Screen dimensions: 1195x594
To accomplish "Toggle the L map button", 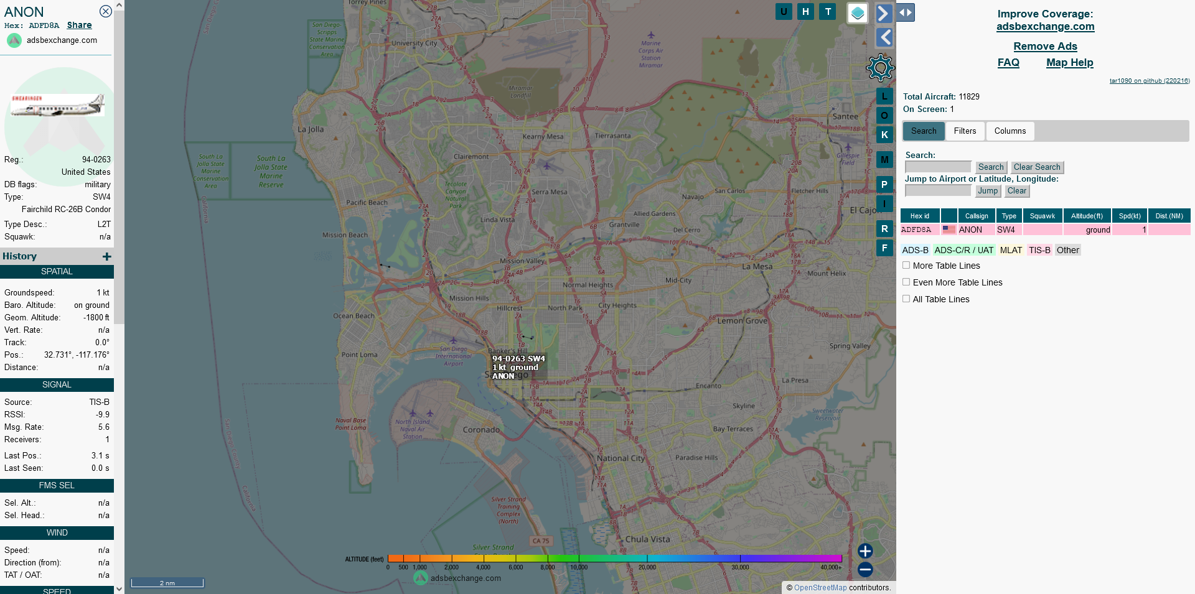I will (x=884, y=96).
